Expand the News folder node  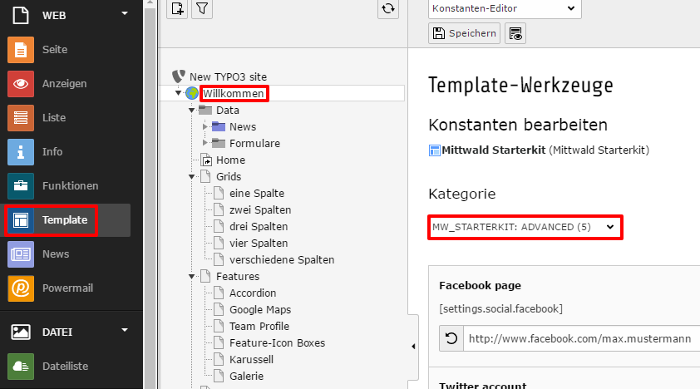[205, 126]
